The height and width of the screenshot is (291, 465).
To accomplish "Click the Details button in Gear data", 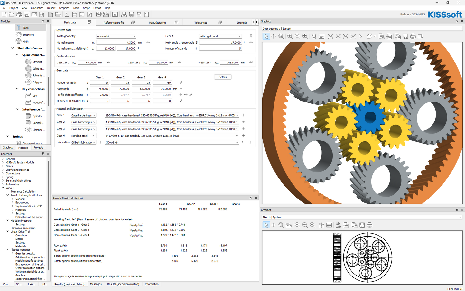I will pyautogui.click(x=223, y=77).
